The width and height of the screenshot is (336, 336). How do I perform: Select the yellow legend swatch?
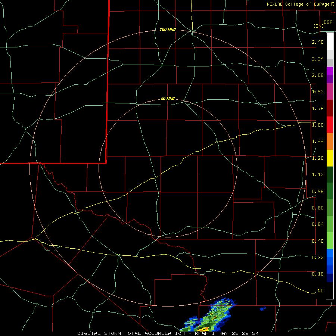pyautogui.click(x=330, y=158)
